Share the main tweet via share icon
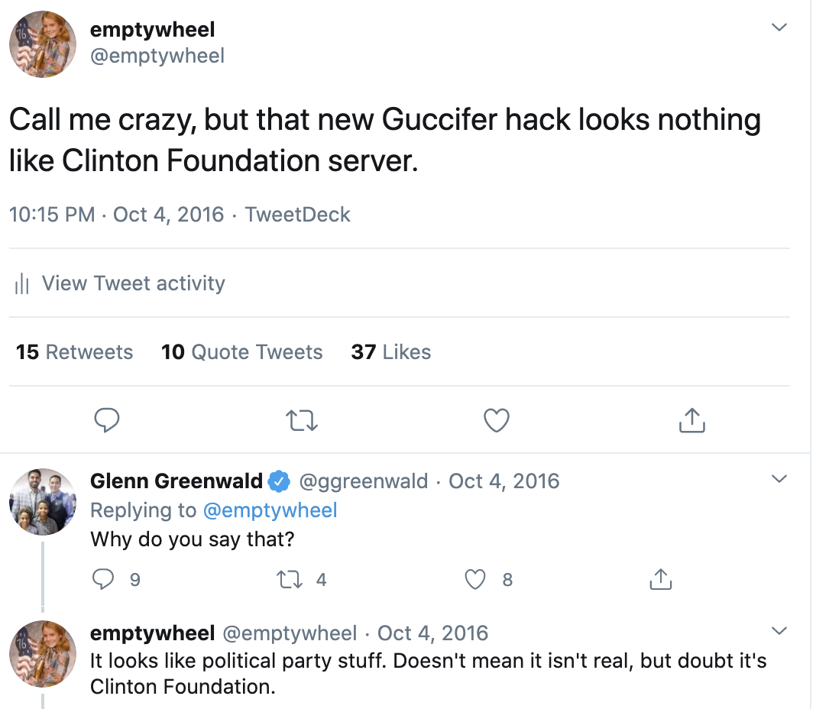The height and width of the screenshot is (709, 816). click(x=691, y=420)
